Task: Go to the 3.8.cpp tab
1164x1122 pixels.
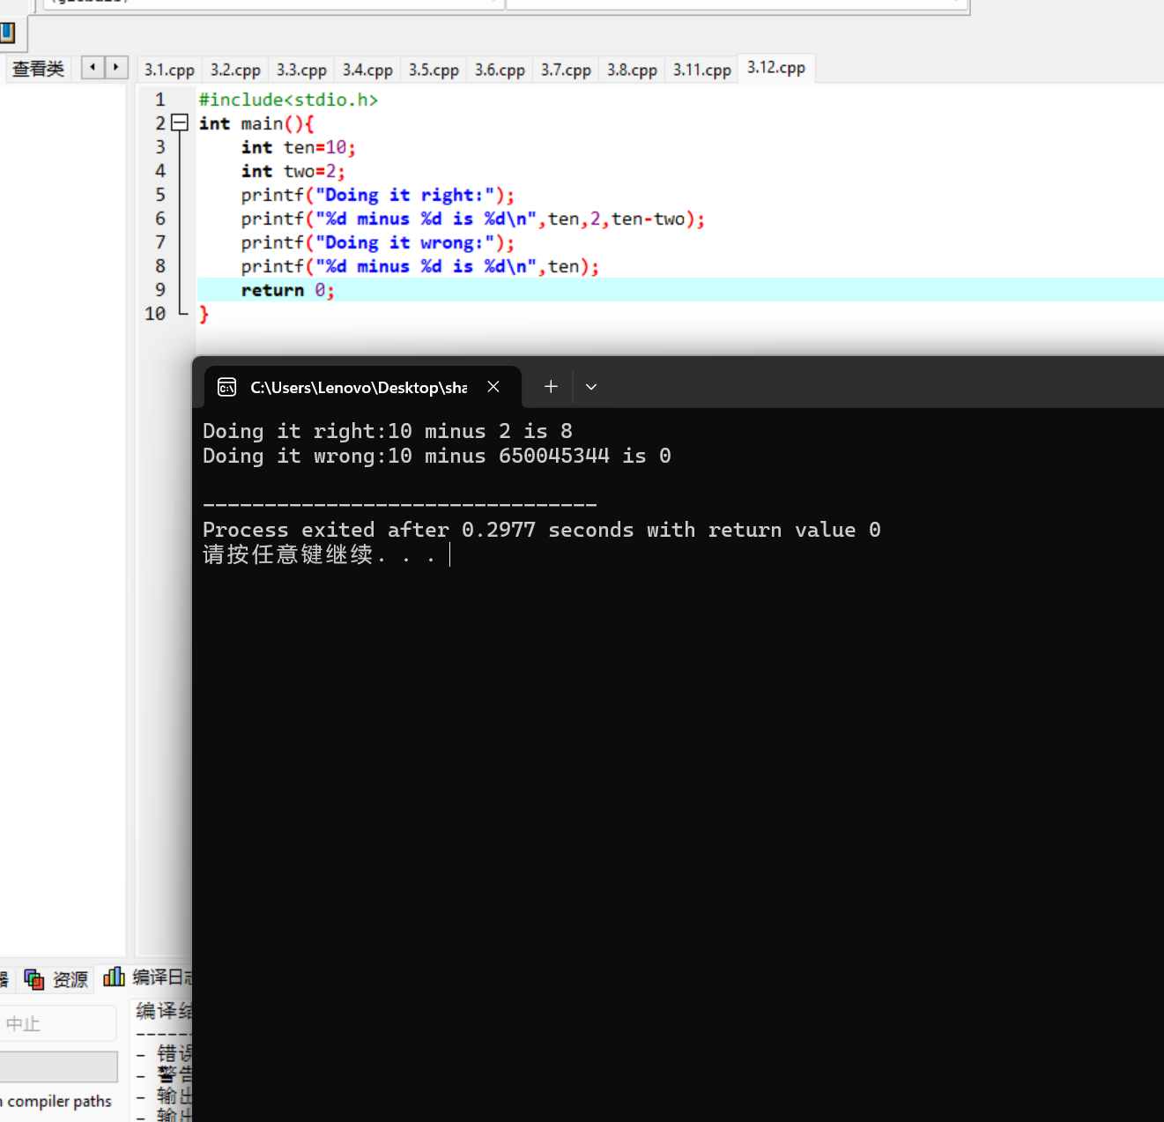Action: [x=632, y=70]
